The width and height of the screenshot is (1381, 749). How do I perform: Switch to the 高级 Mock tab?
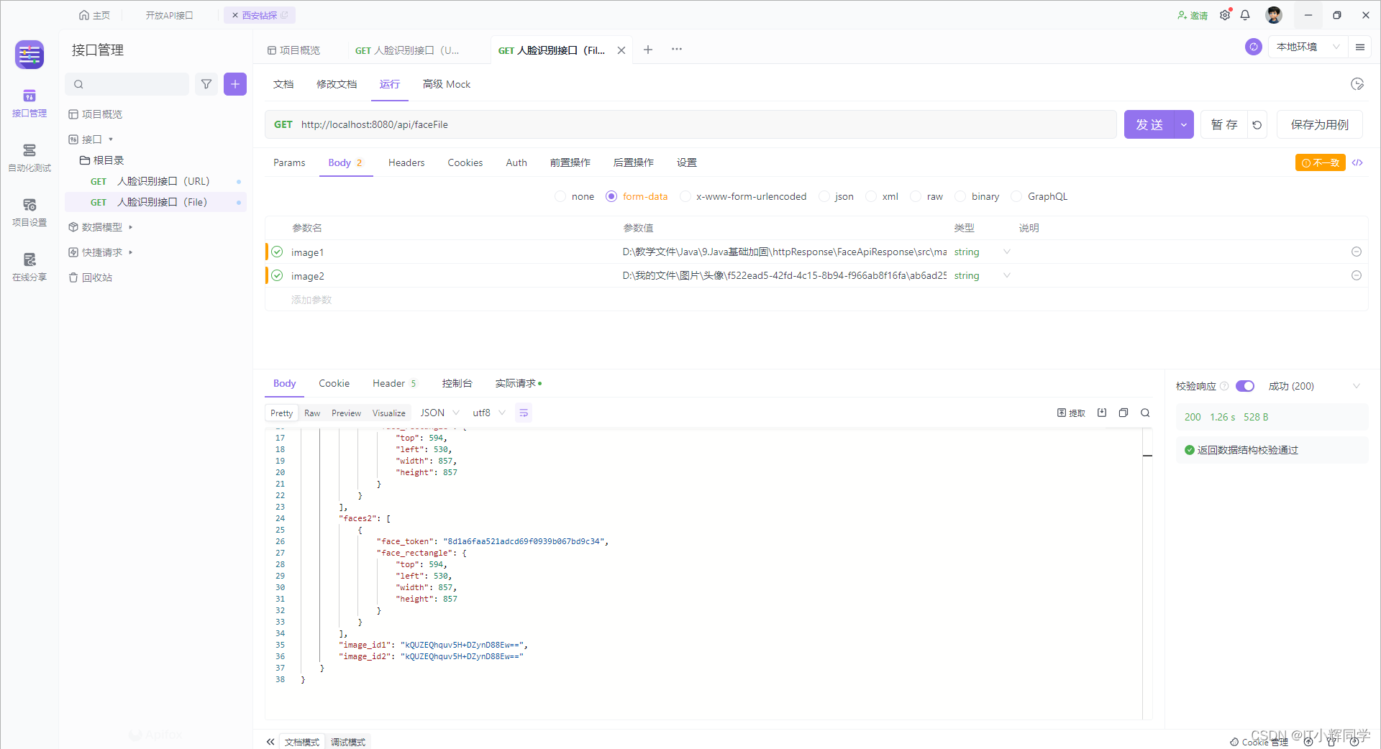(447, 84)
